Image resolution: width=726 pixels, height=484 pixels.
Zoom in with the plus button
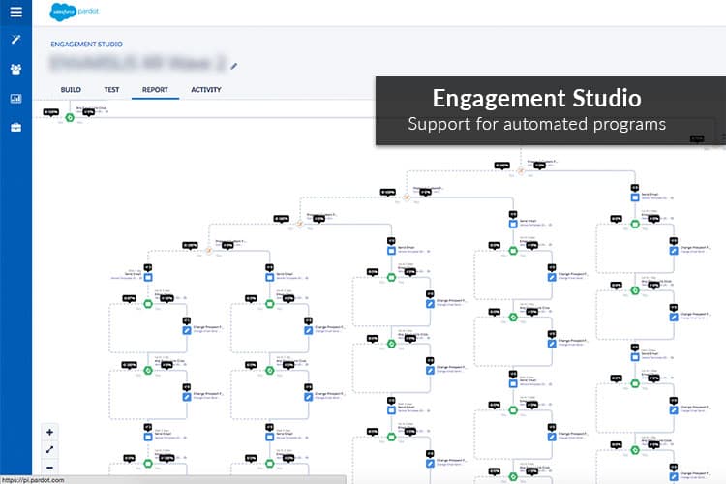(49, 432)
